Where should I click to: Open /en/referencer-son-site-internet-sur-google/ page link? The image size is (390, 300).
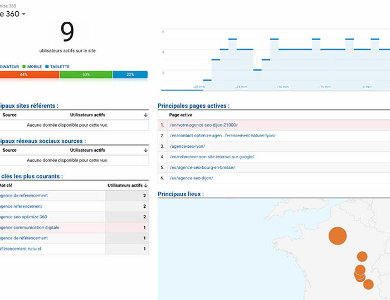tap(212, 157)
